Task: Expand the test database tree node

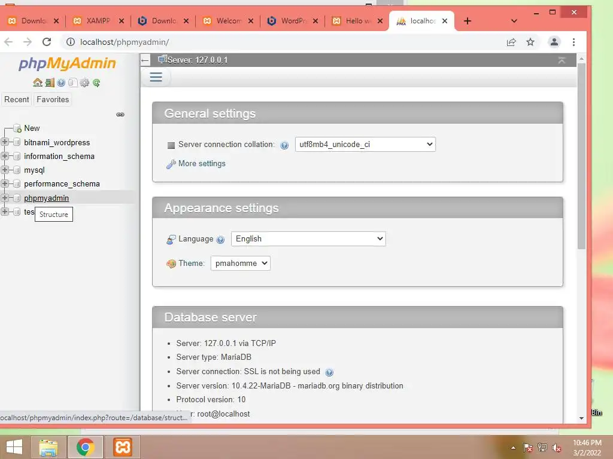Action: pos(5,212)
